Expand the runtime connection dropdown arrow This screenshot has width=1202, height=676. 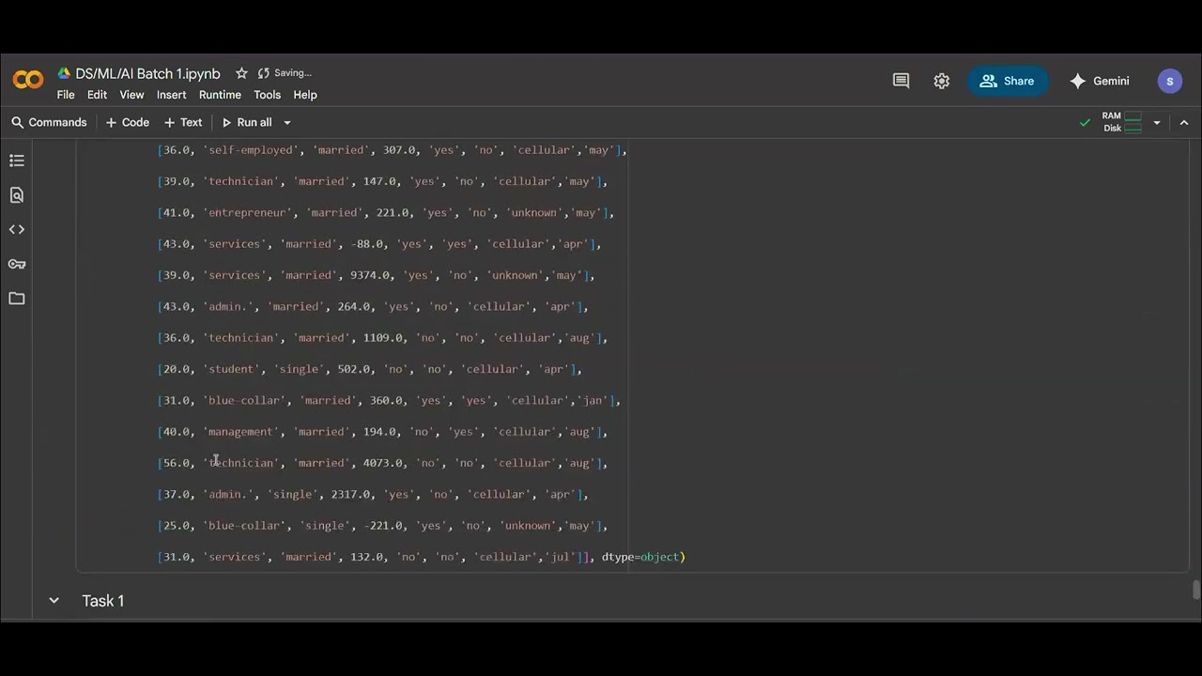1157,122
